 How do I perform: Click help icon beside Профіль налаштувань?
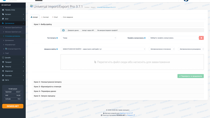[x=145, y=38]
